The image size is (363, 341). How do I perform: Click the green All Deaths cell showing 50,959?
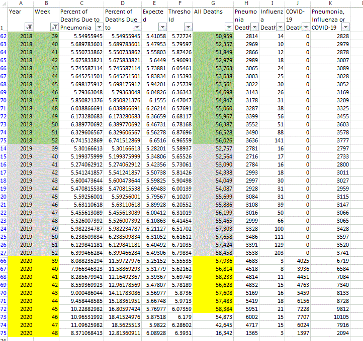[213, 36]
